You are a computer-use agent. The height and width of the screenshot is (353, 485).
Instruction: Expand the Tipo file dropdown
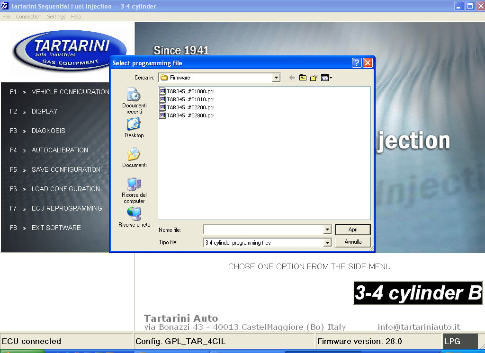[327, 243]
